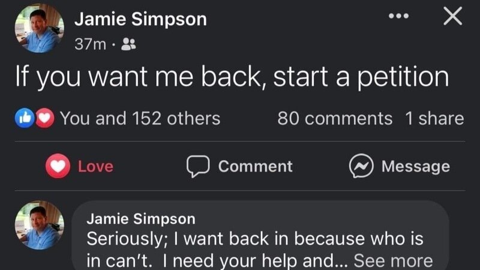
Task: View who reacted: You and 152 others
Action: click(x=140, y=118)
